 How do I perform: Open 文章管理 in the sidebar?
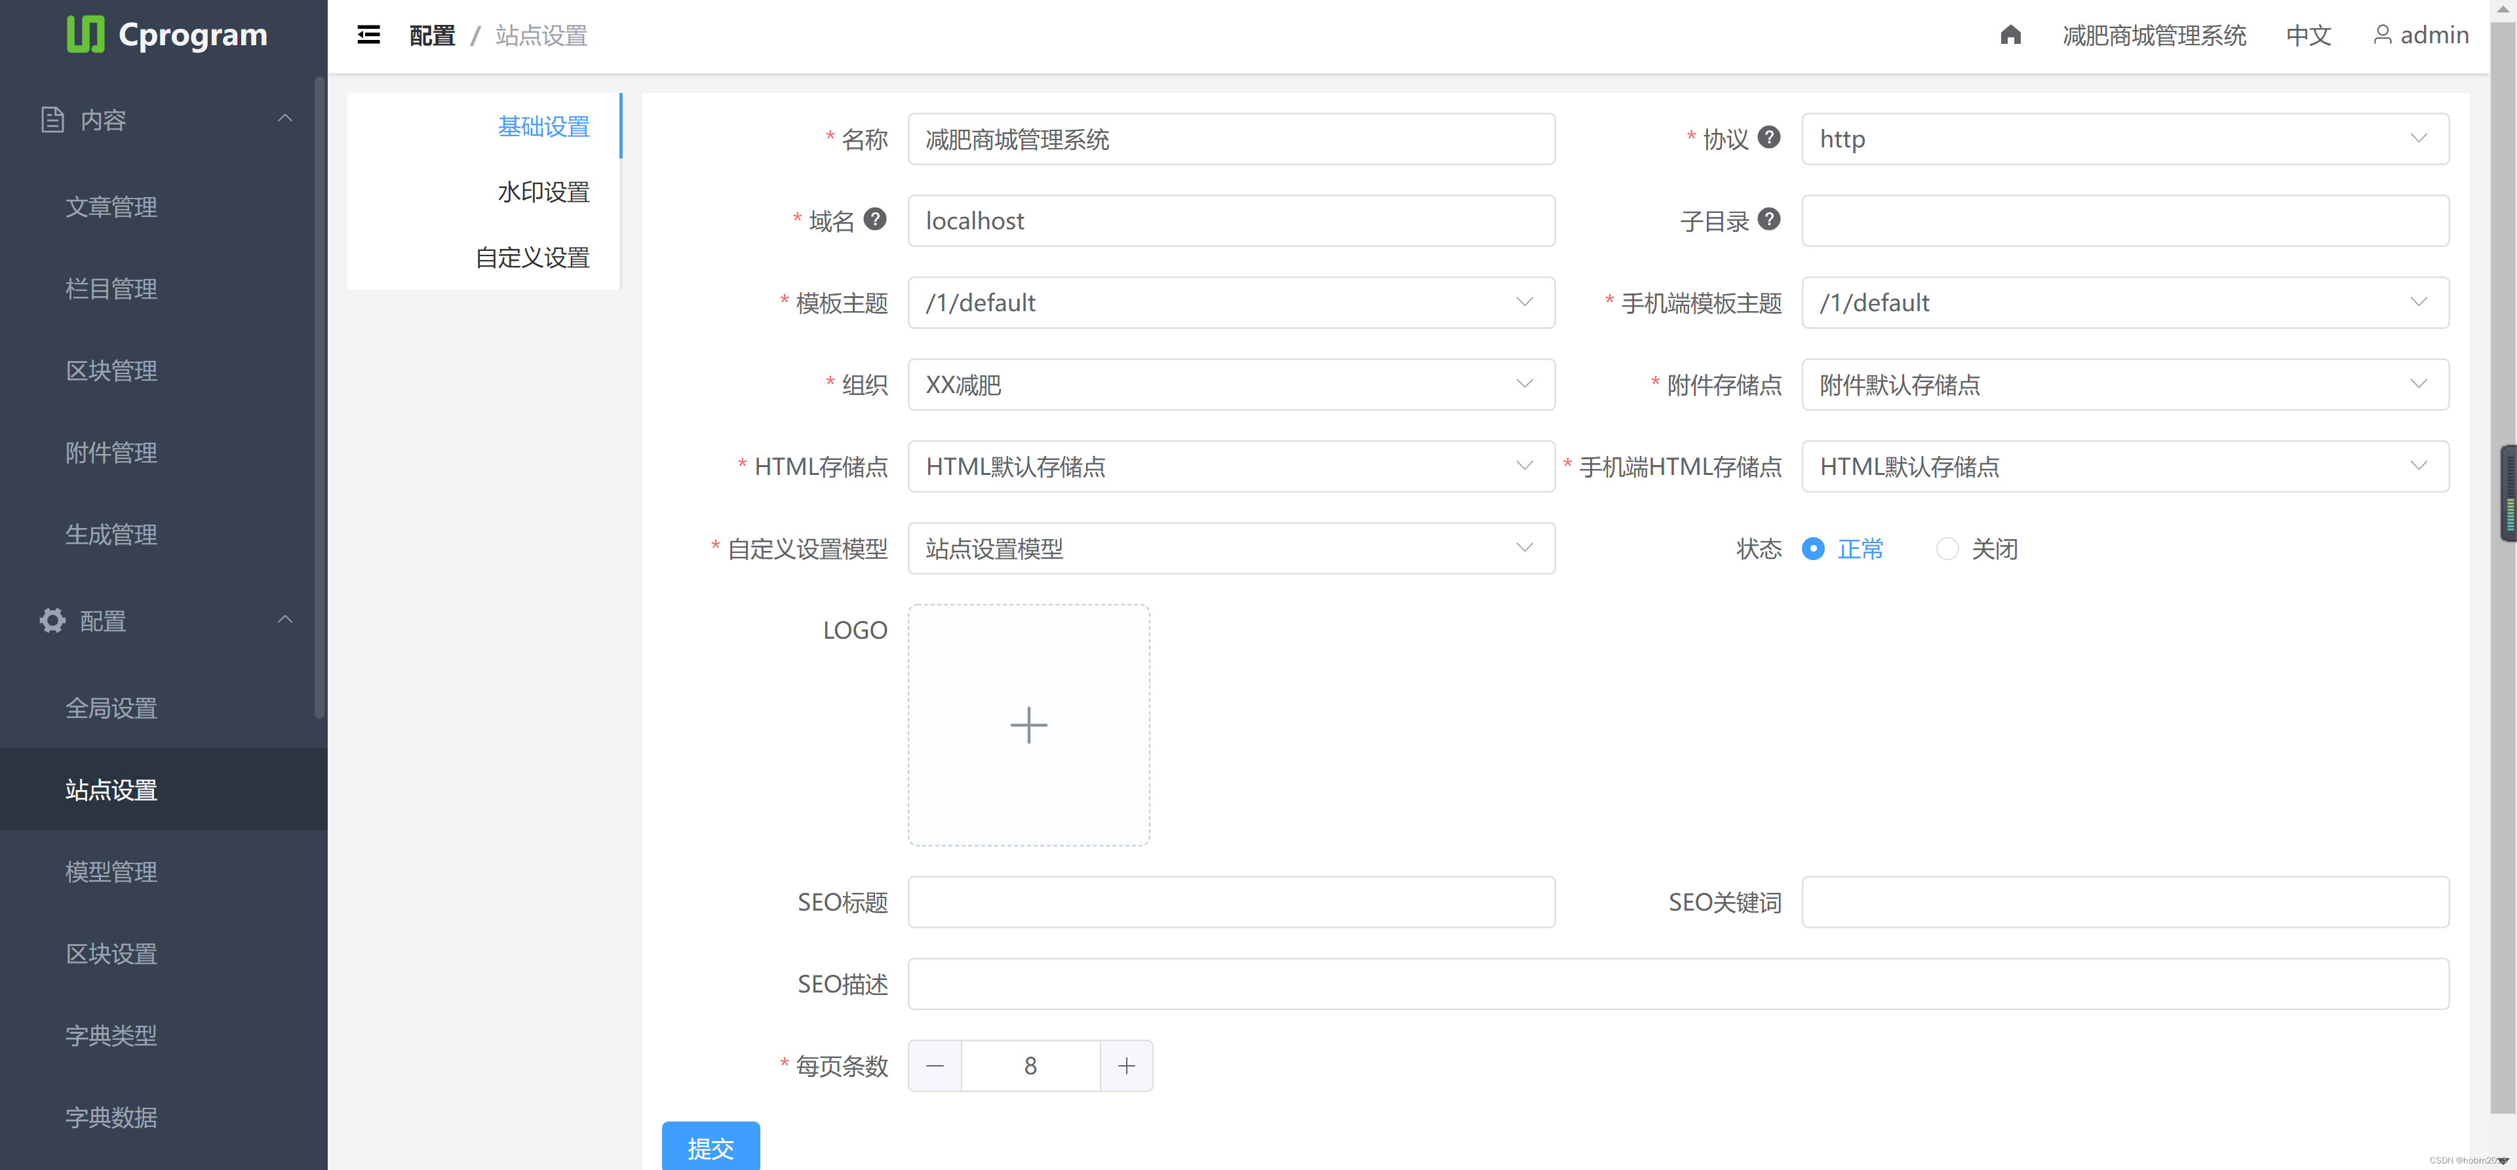(x=111, y=207)
